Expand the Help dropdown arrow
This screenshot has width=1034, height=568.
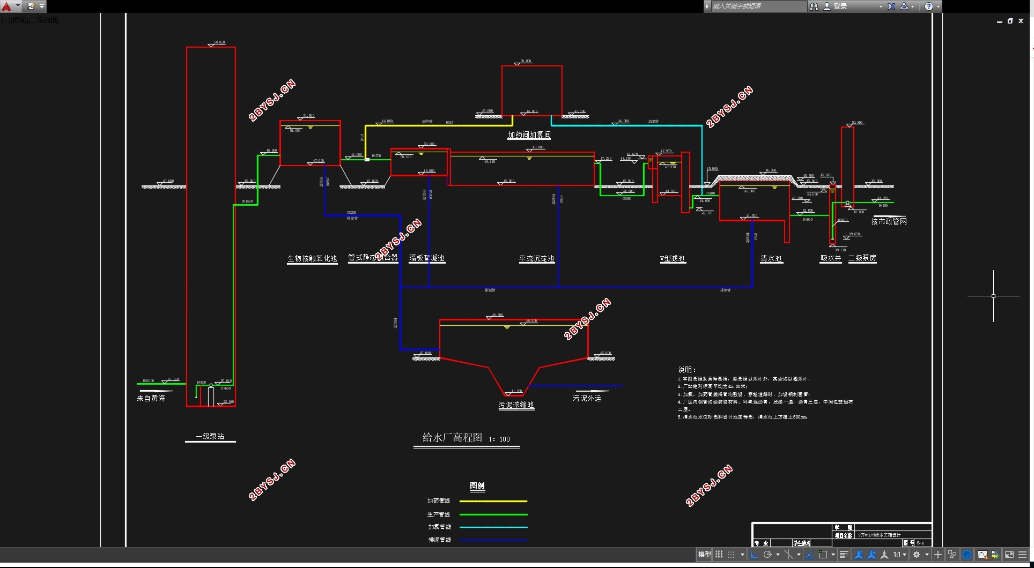point(938,6)
